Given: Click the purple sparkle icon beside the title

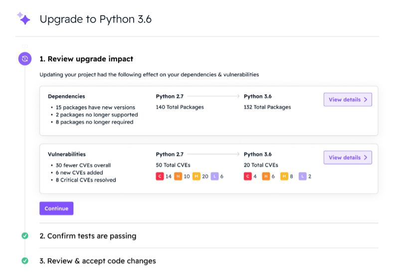Looking at the screenshot, I should pos(23,18).
